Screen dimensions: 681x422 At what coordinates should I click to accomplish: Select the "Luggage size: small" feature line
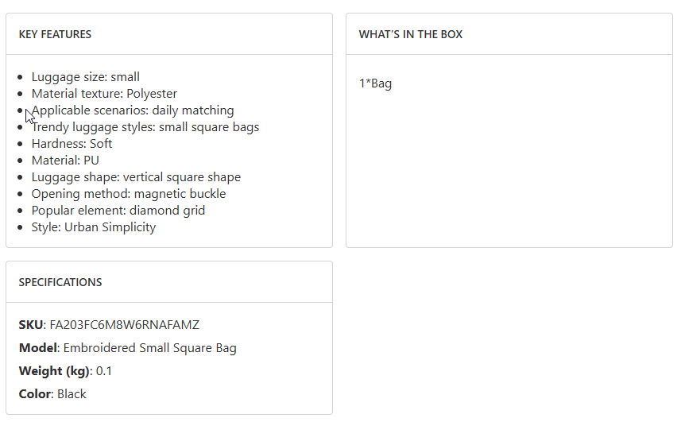coord(86,77)
